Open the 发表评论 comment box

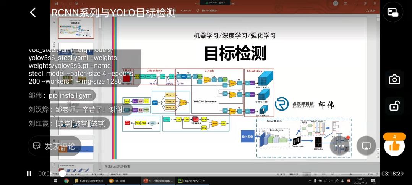[54, 146]
